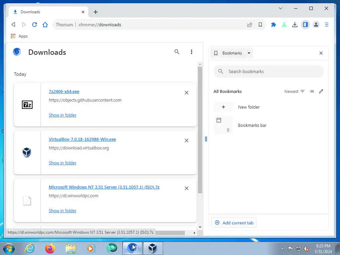Show 7z2406-x64.exe in folder

coord(62,115)
